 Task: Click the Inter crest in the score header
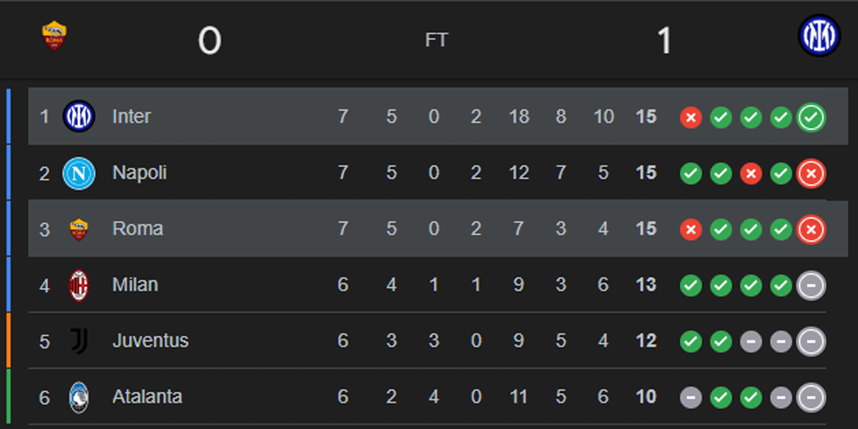click(819, 36)
